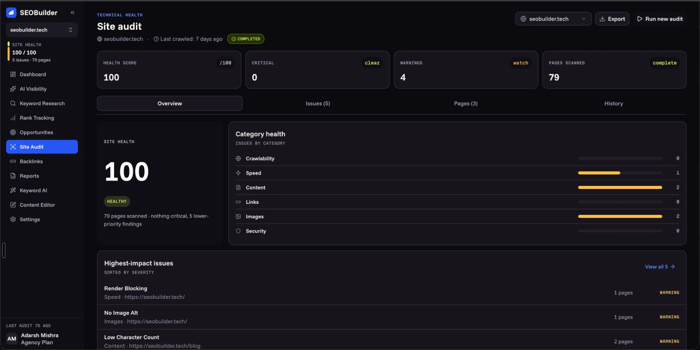Image resolution: width=700 pixels, height=350 pixels.
Task: Click the Content category progress bar
Action: coord(620,187)
